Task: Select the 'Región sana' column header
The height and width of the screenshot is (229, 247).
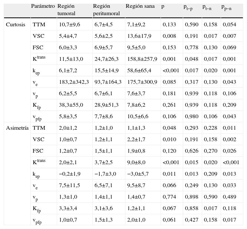Action: [140, 7]
